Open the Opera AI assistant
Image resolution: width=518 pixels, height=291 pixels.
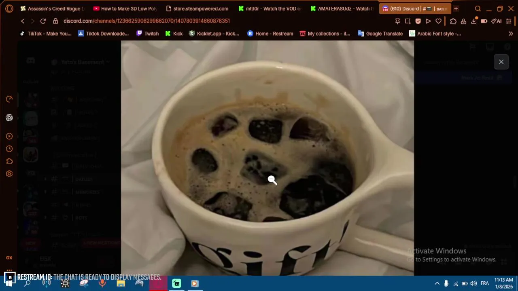coord(496,21)
